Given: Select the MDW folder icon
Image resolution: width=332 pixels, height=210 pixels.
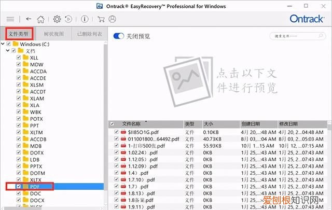Looking at the screenshot, I should pyautogui.click(x=25, y=64).
